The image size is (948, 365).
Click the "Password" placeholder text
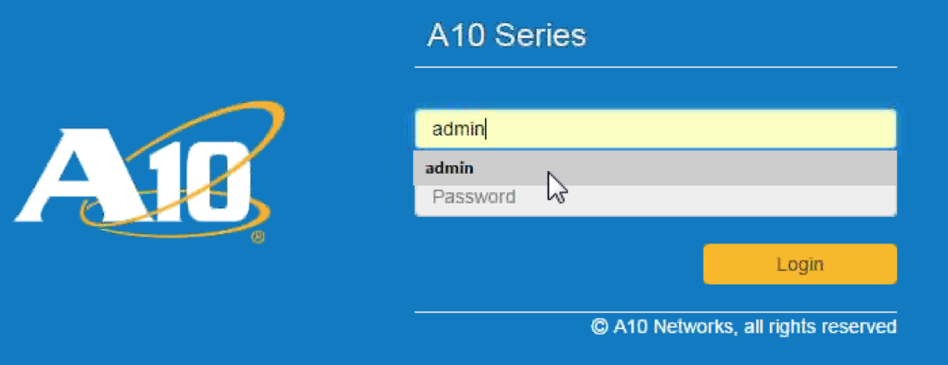474,197
